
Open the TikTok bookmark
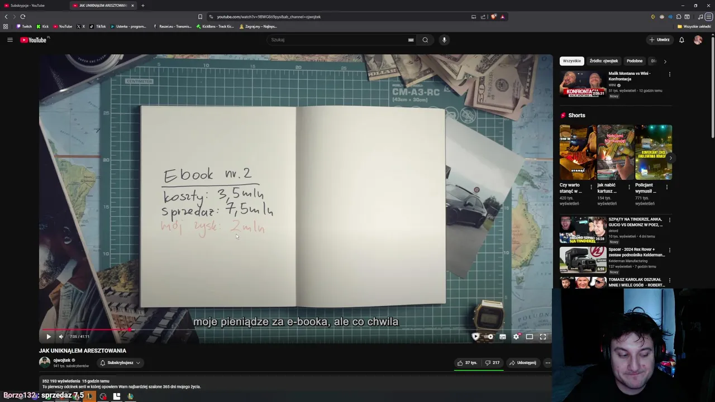98,26
